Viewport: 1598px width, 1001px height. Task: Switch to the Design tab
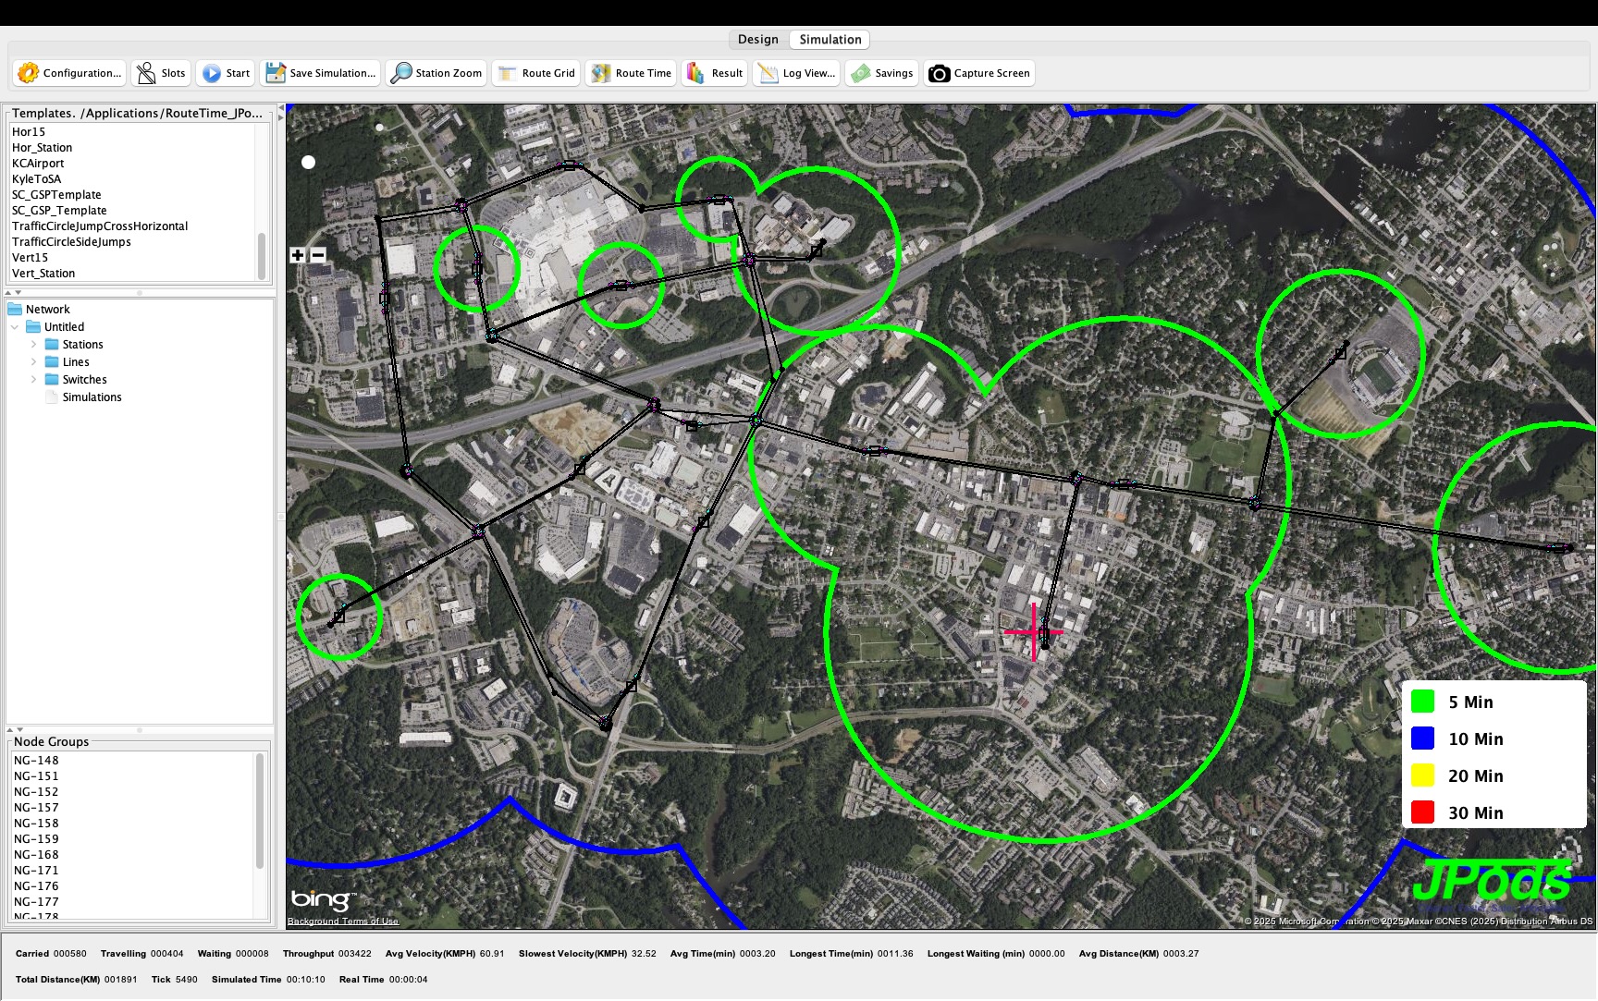(x=757, y=40)
